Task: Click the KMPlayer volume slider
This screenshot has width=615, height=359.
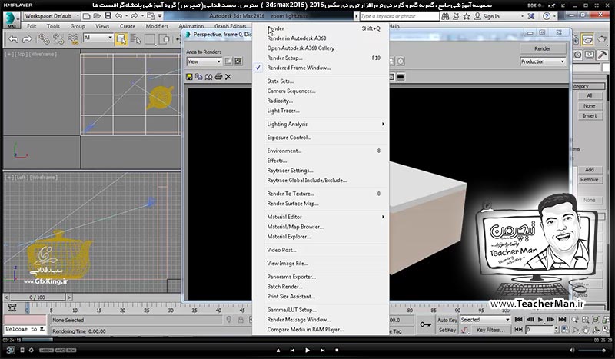Action: click(x=592, y=350)
